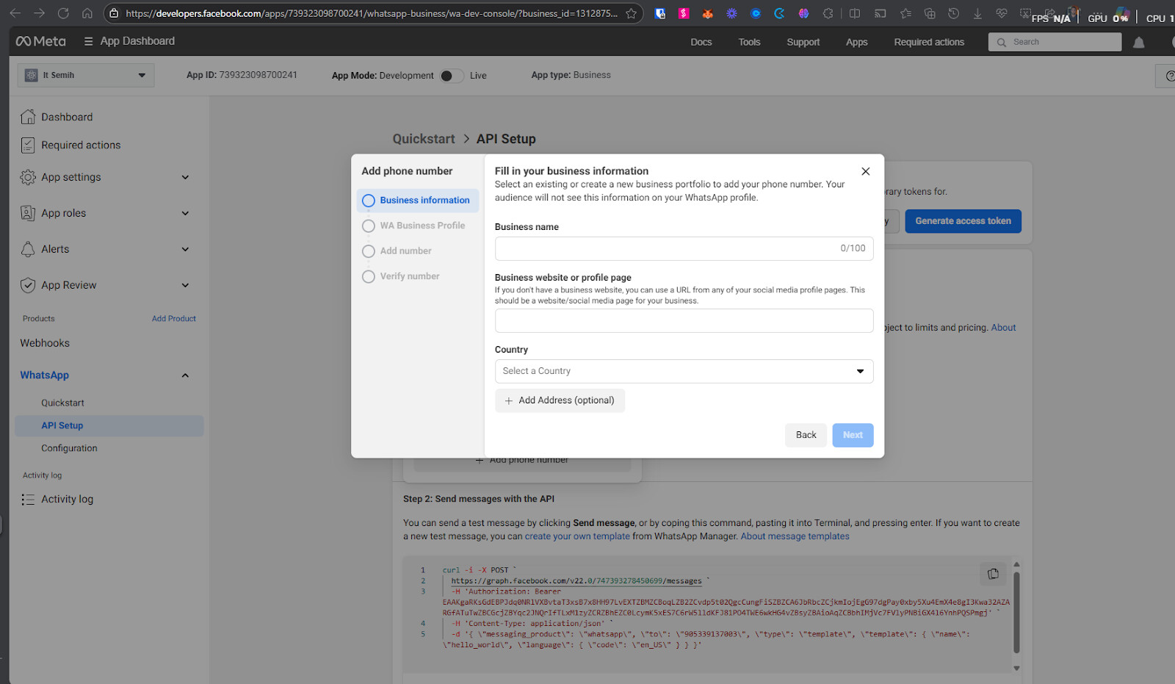Screen dimensions: 1175x684
Task: Click the pink S extension icon
Action: click(684, 13)
